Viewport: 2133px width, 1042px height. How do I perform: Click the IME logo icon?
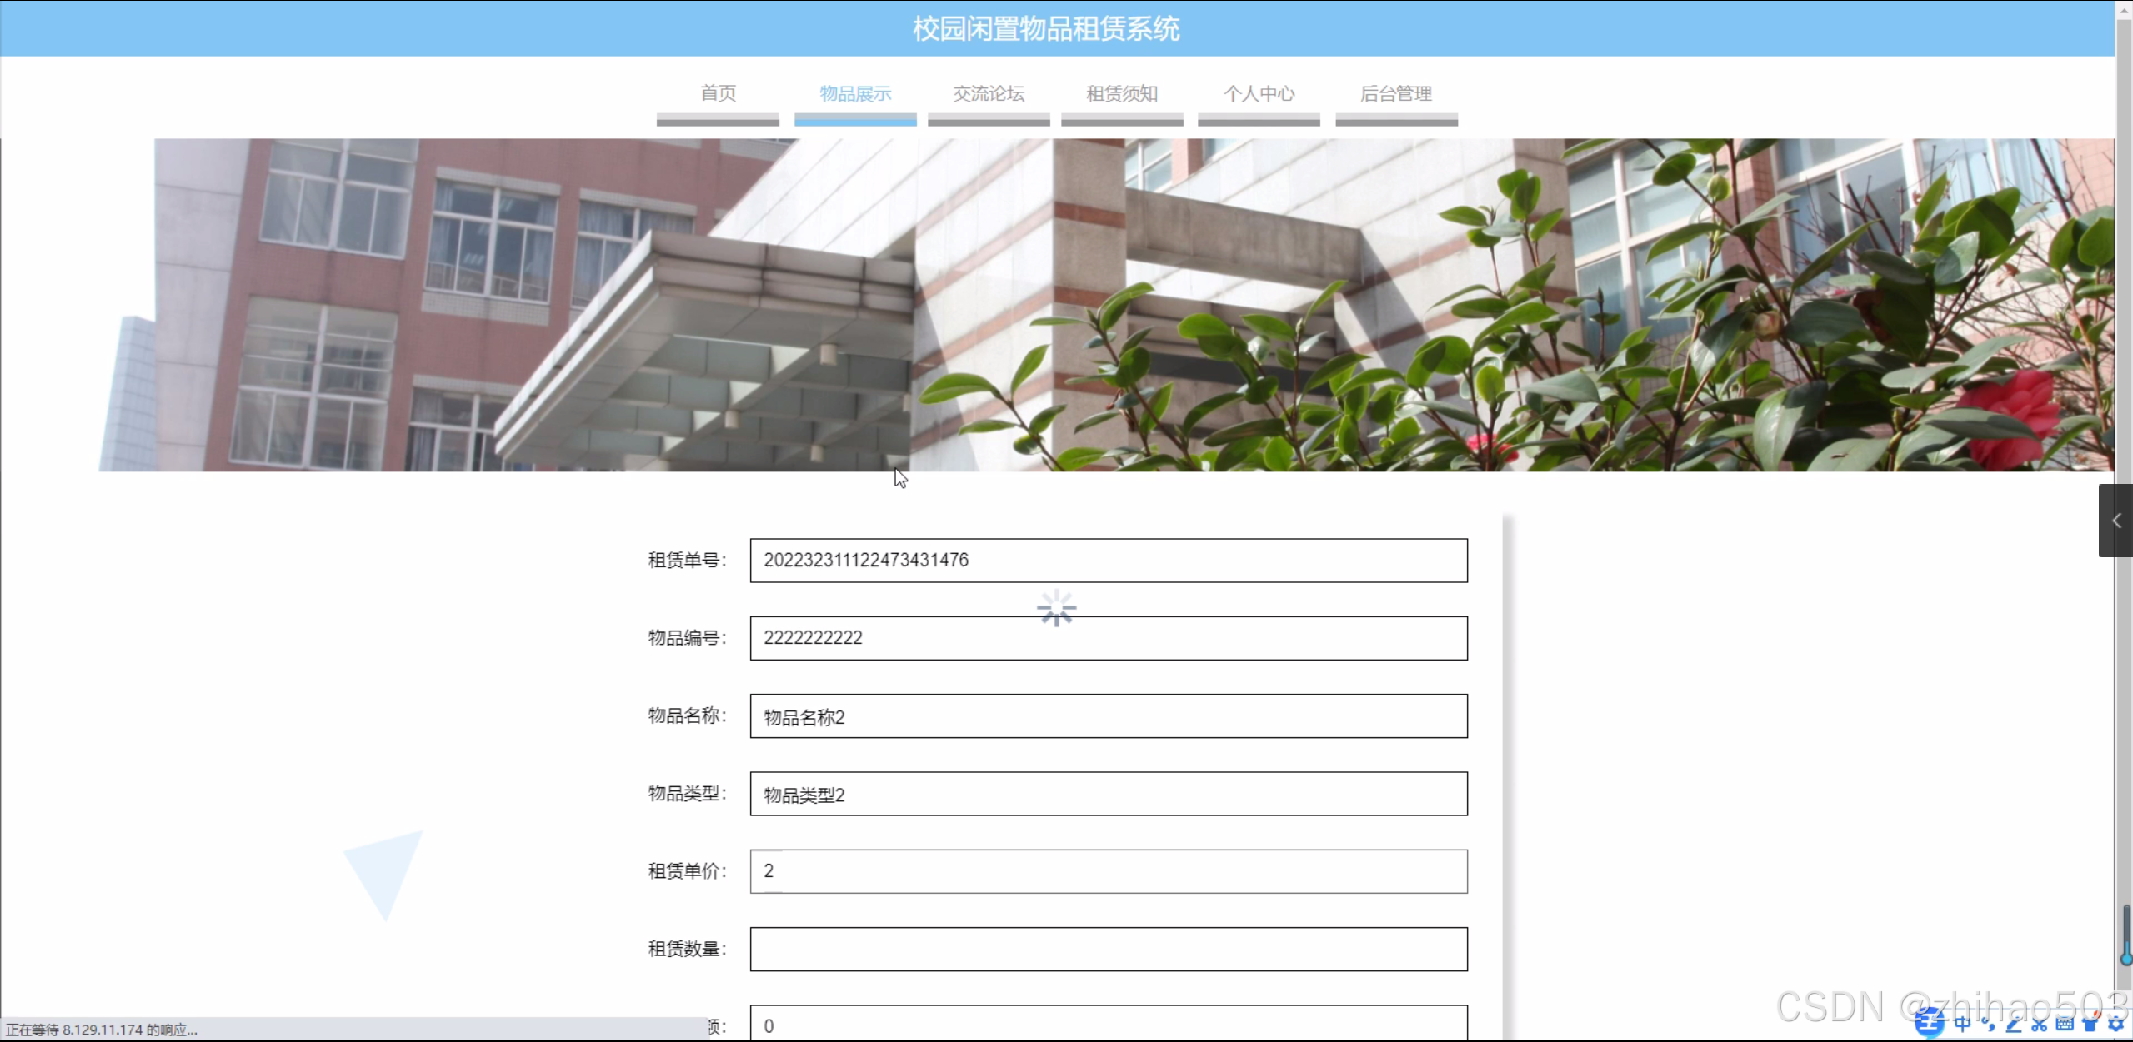(1929, 1024)
